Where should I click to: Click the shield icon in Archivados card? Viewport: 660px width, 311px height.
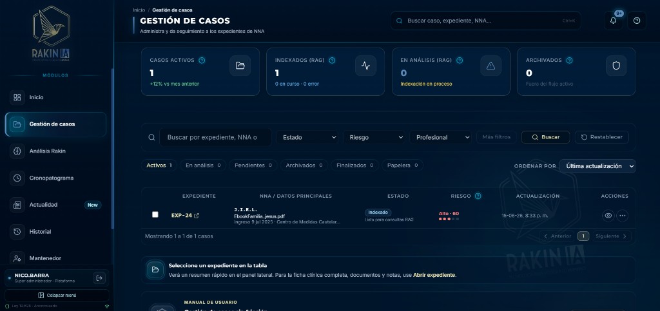click(616, 66)
